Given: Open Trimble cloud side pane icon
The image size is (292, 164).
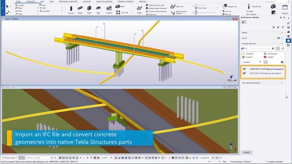Looking at the screenshot, I should pyautogui.click(x=288, y=32).
